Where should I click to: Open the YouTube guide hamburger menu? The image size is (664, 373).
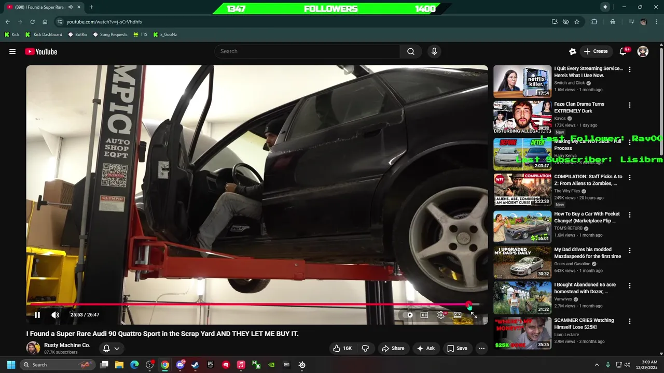tap(12, 51)
